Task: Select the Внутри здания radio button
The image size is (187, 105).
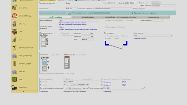Action: coord(106,27)
